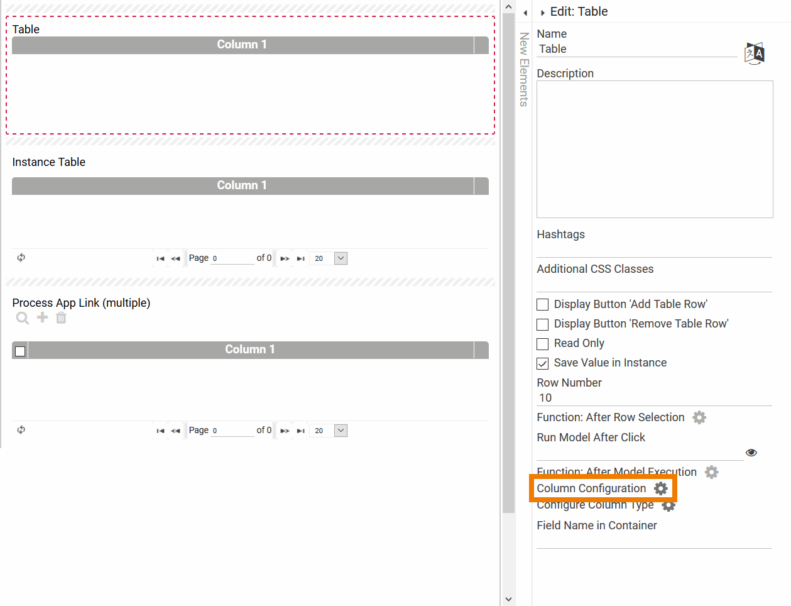
Task: Select Column 1 header of Instance Table
Action: [x=243, y=185]
